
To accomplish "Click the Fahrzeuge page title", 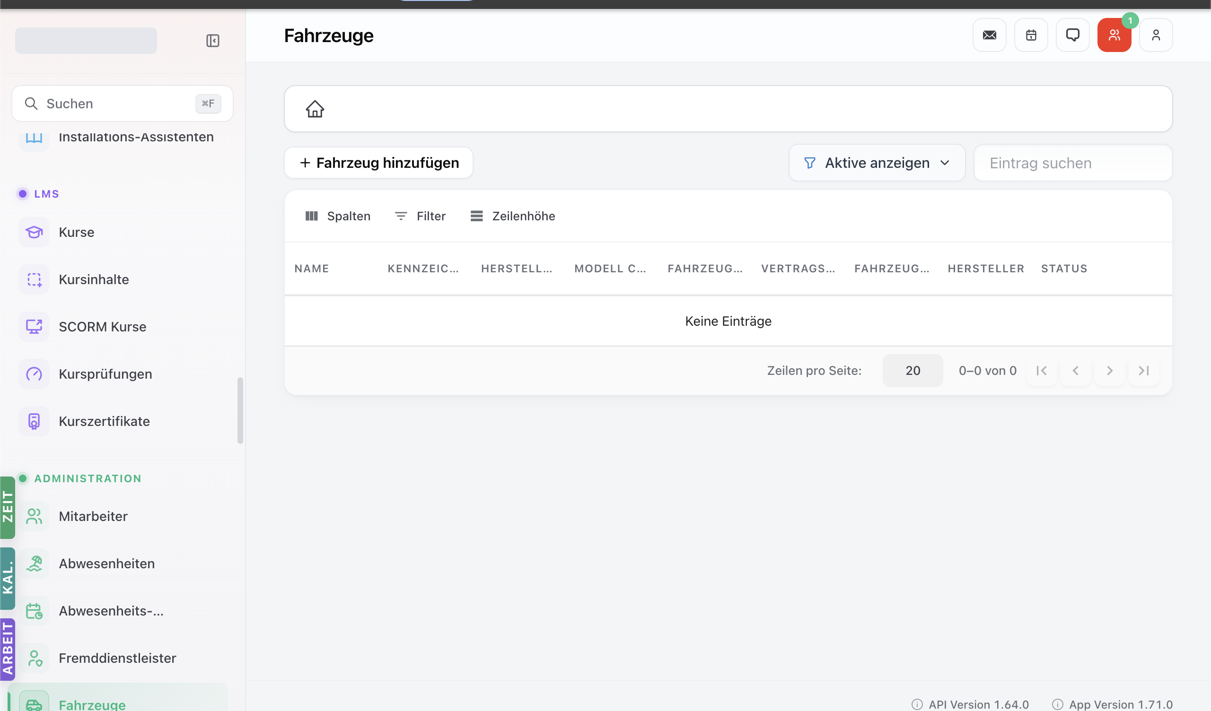I will [329, 36].
